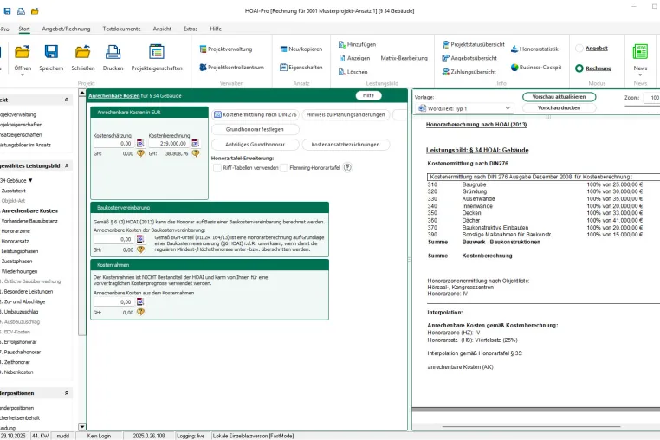Image resolution: width=660 pixels, height=440 pixels.
Task: Toggle the Flemming-Honorartafel checkbox
Action: pyautogui.click(x=284, y=168)
